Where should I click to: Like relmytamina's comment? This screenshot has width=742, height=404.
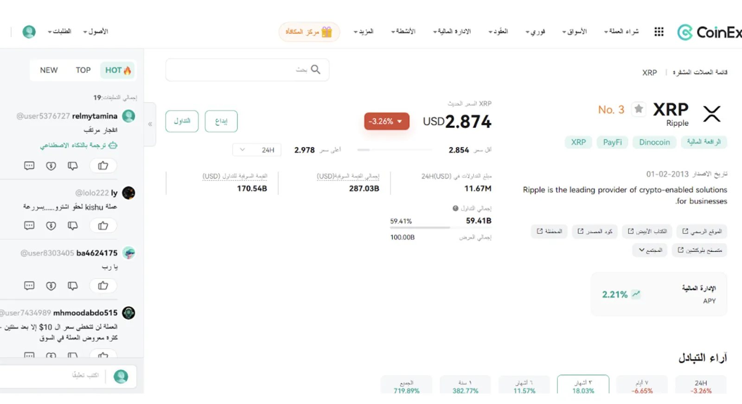[x=103, y=166]
